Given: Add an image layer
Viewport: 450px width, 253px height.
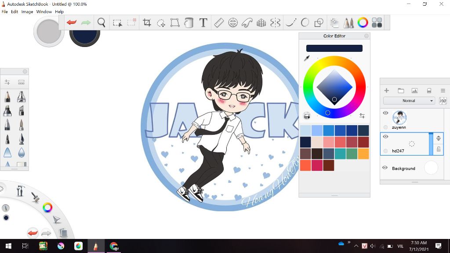Looking at the screenshot, I should (x=415, y=90).
